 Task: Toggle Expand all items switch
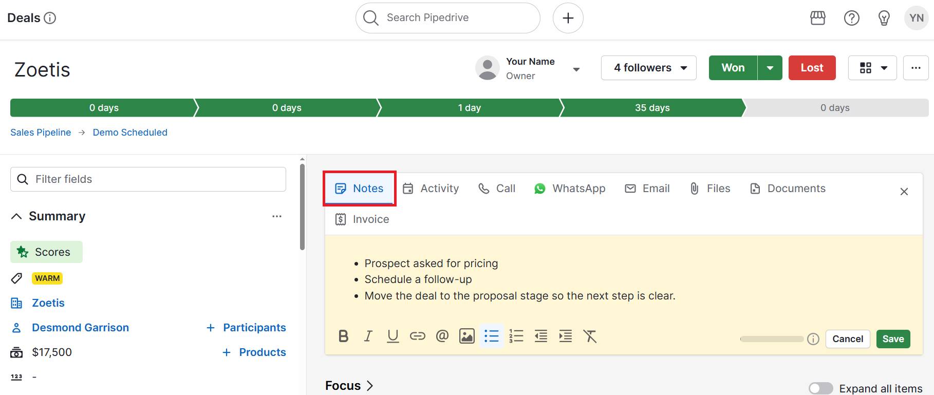pos(820,389)
